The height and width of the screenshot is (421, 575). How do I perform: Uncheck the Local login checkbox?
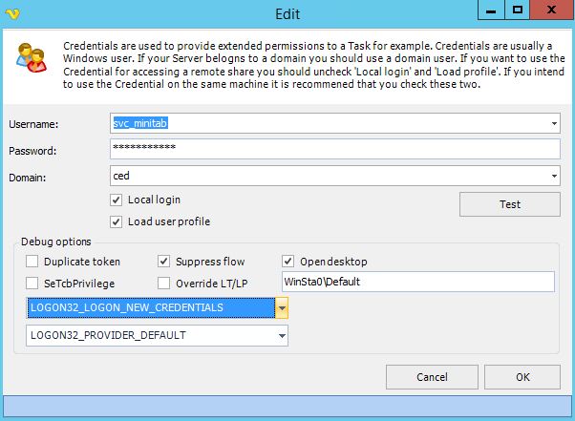[x=117, y=200]
